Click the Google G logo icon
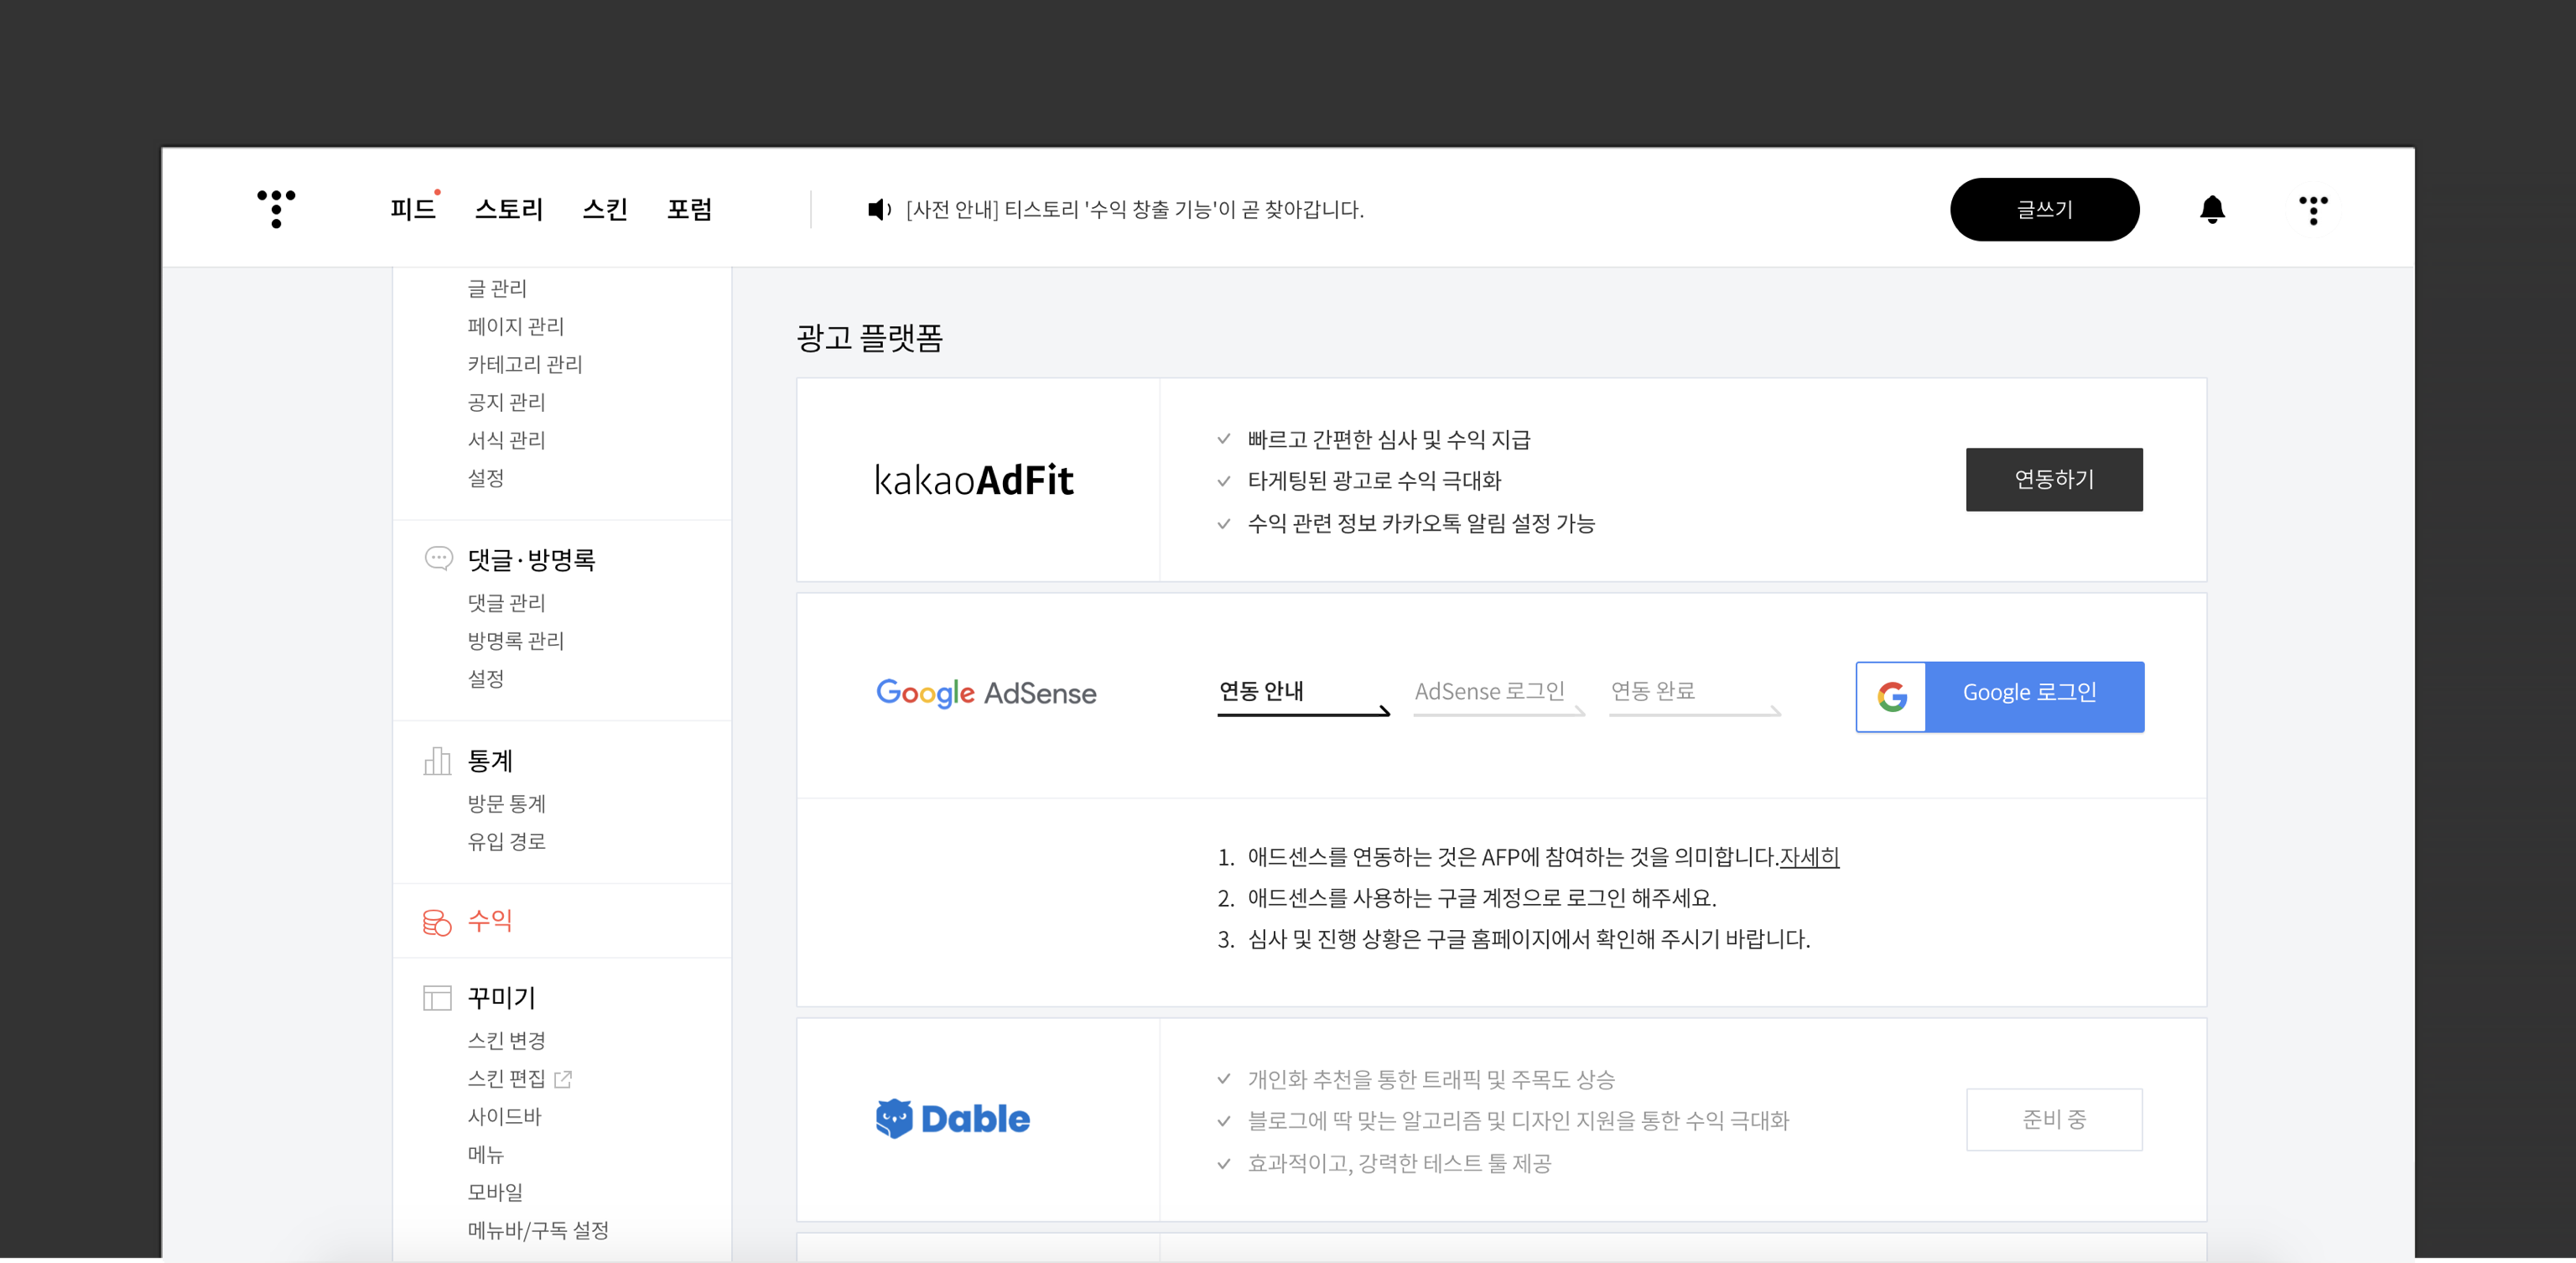Image resolution: width=2576 pixels, height=1263 pixels. (1891, 696)
